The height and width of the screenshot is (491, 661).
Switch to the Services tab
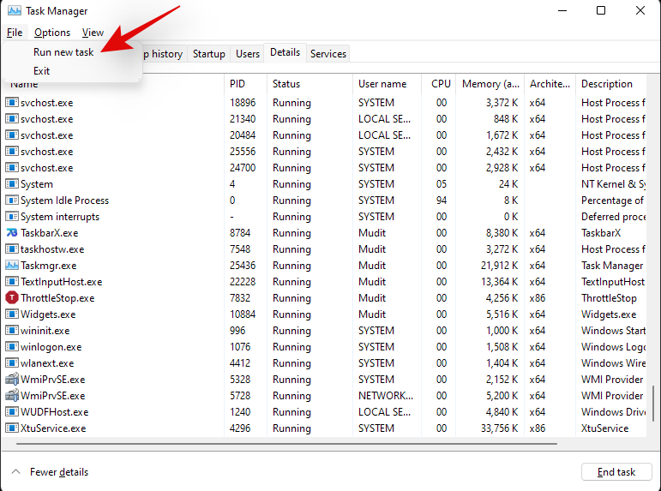tap(328, 54)
